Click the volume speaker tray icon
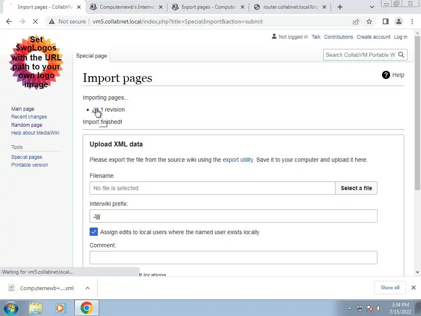The image size is (421, 316). pyautogui.click(x=379, y=308)
